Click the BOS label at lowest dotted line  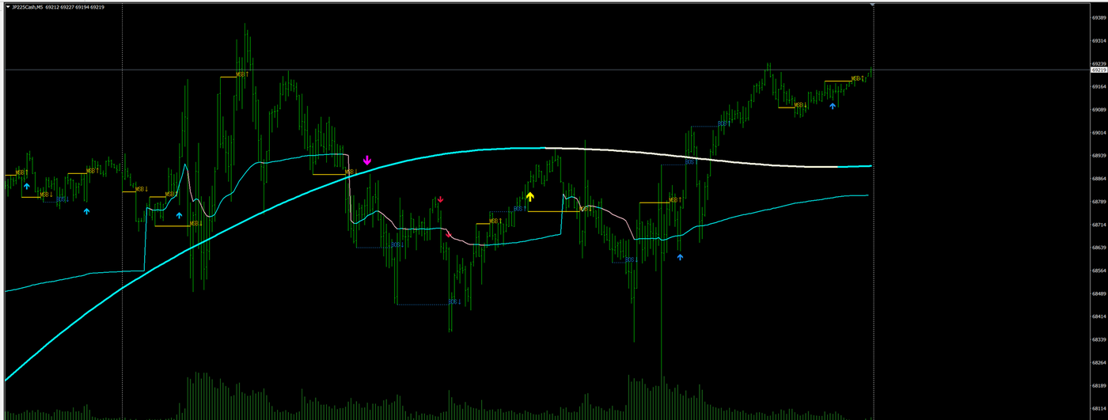point(455,302)
